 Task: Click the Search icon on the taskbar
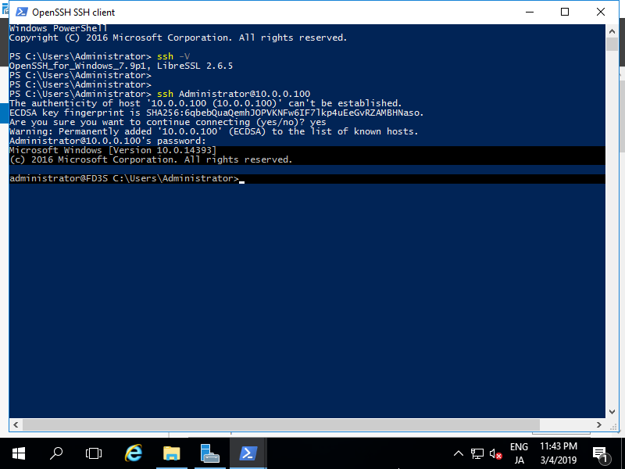56,453
